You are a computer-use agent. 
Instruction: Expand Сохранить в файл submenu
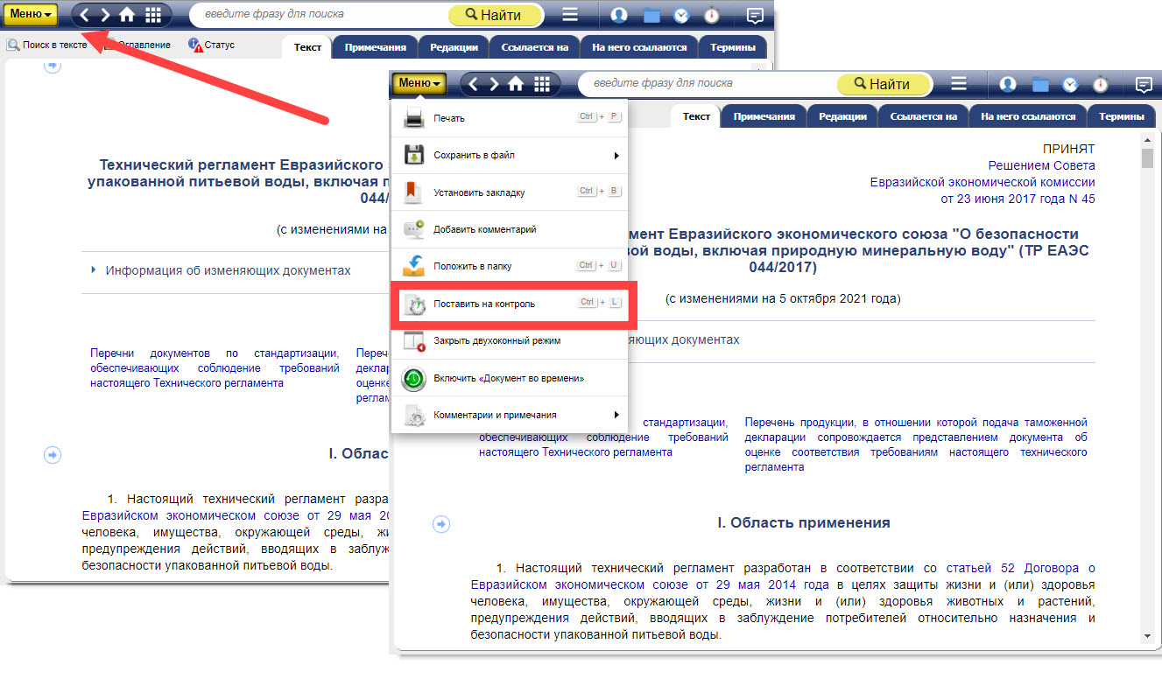click(x=510, y=155)
